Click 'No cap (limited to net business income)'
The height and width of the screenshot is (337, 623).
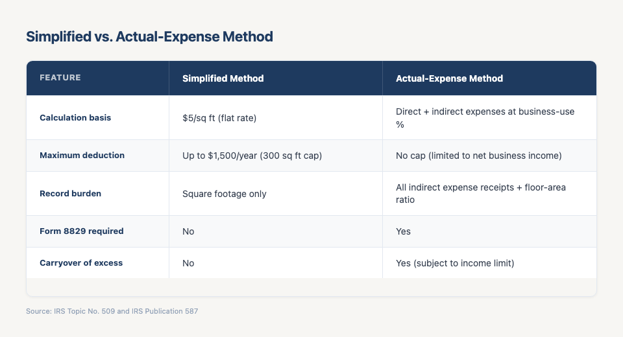(x=479, y=156)
